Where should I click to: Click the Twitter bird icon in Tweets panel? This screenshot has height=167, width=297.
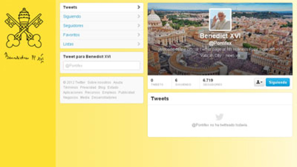219,117
